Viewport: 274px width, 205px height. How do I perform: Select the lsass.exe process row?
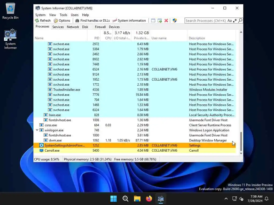tap(135, 115)
